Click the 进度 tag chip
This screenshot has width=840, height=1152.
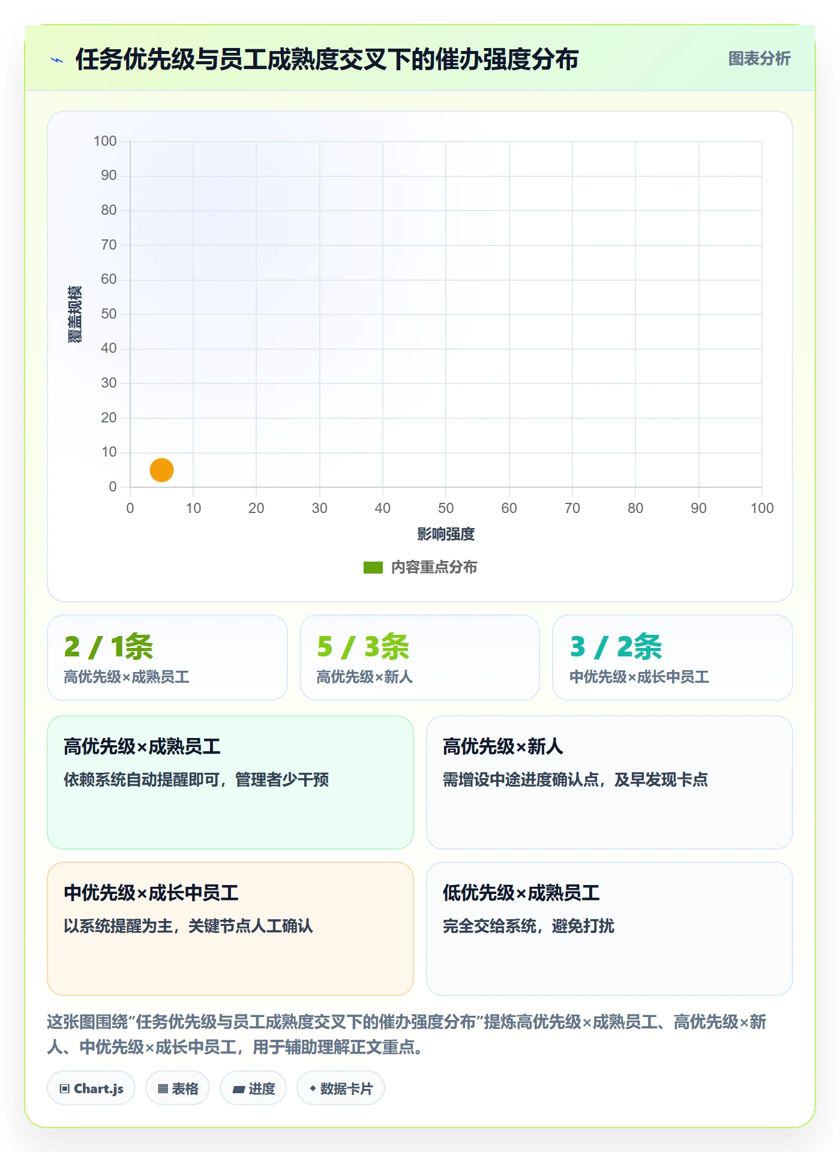(x=253, y=1088)
